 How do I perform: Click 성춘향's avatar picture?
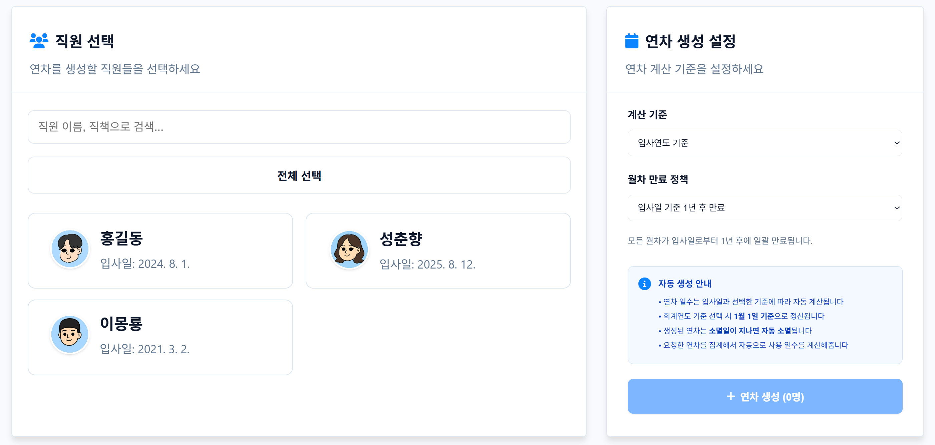tap(349, 250)
